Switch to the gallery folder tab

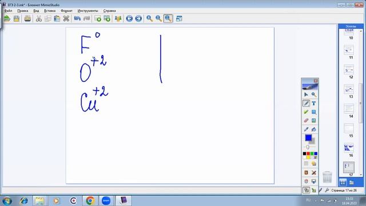[352, 183]
